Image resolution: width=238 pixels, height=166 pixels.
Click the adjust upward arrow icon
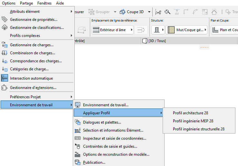[177, 12]
